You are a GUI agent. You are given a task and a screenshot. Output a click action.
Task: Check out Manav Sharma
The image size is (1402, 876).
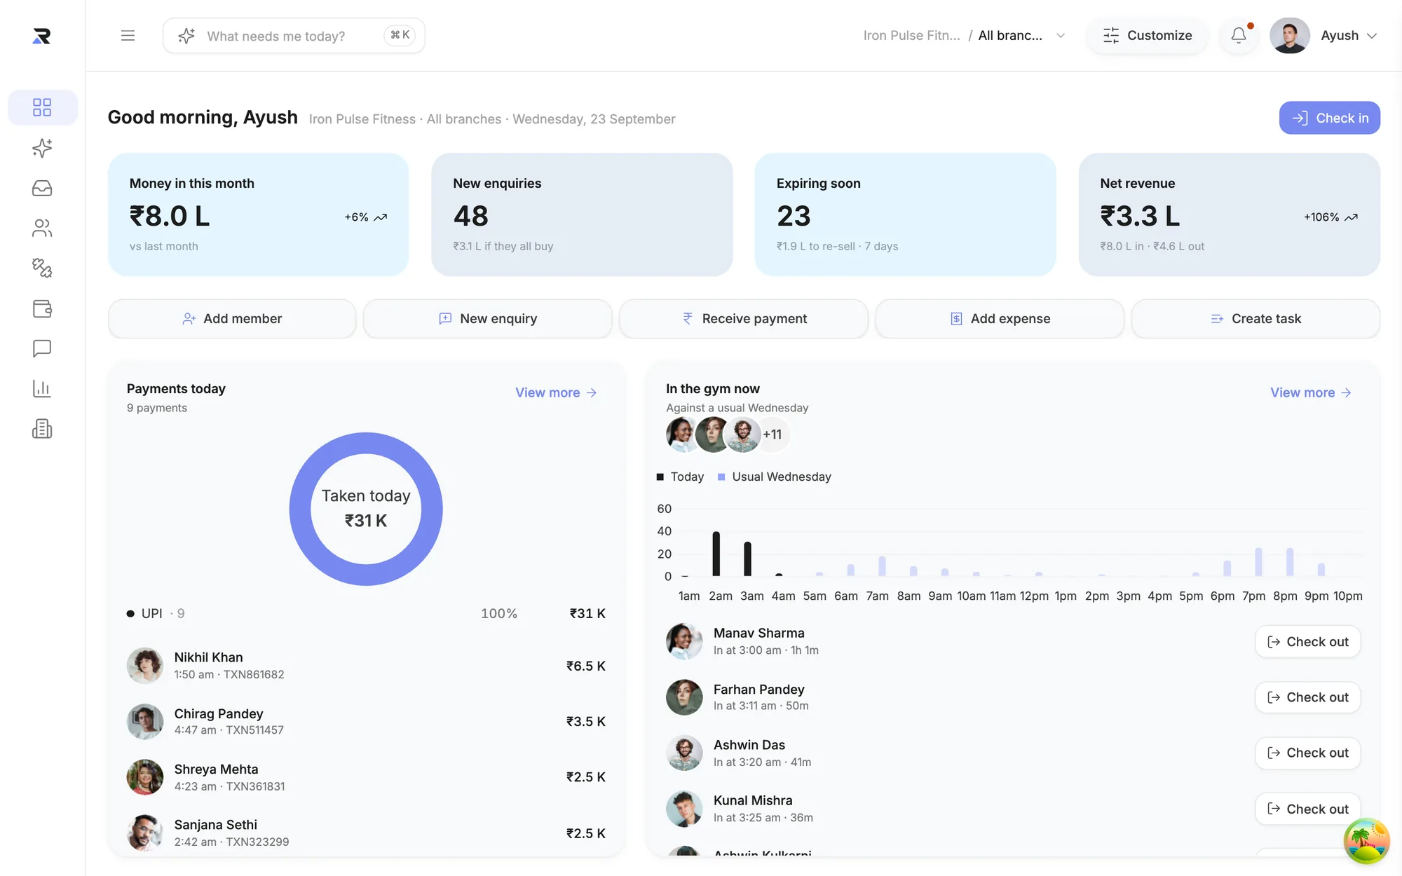coord(1307,642)
